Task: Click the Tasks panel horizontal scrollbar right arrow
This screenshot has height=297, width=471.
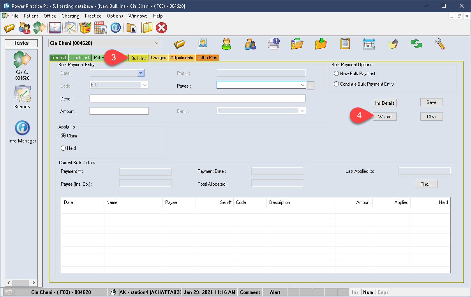Action: (x=34, y=283)
